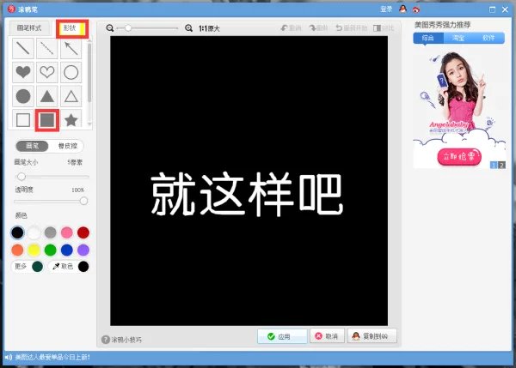Select the solid line shape
The width and height of the screenshot is (516, 368).
23,48
